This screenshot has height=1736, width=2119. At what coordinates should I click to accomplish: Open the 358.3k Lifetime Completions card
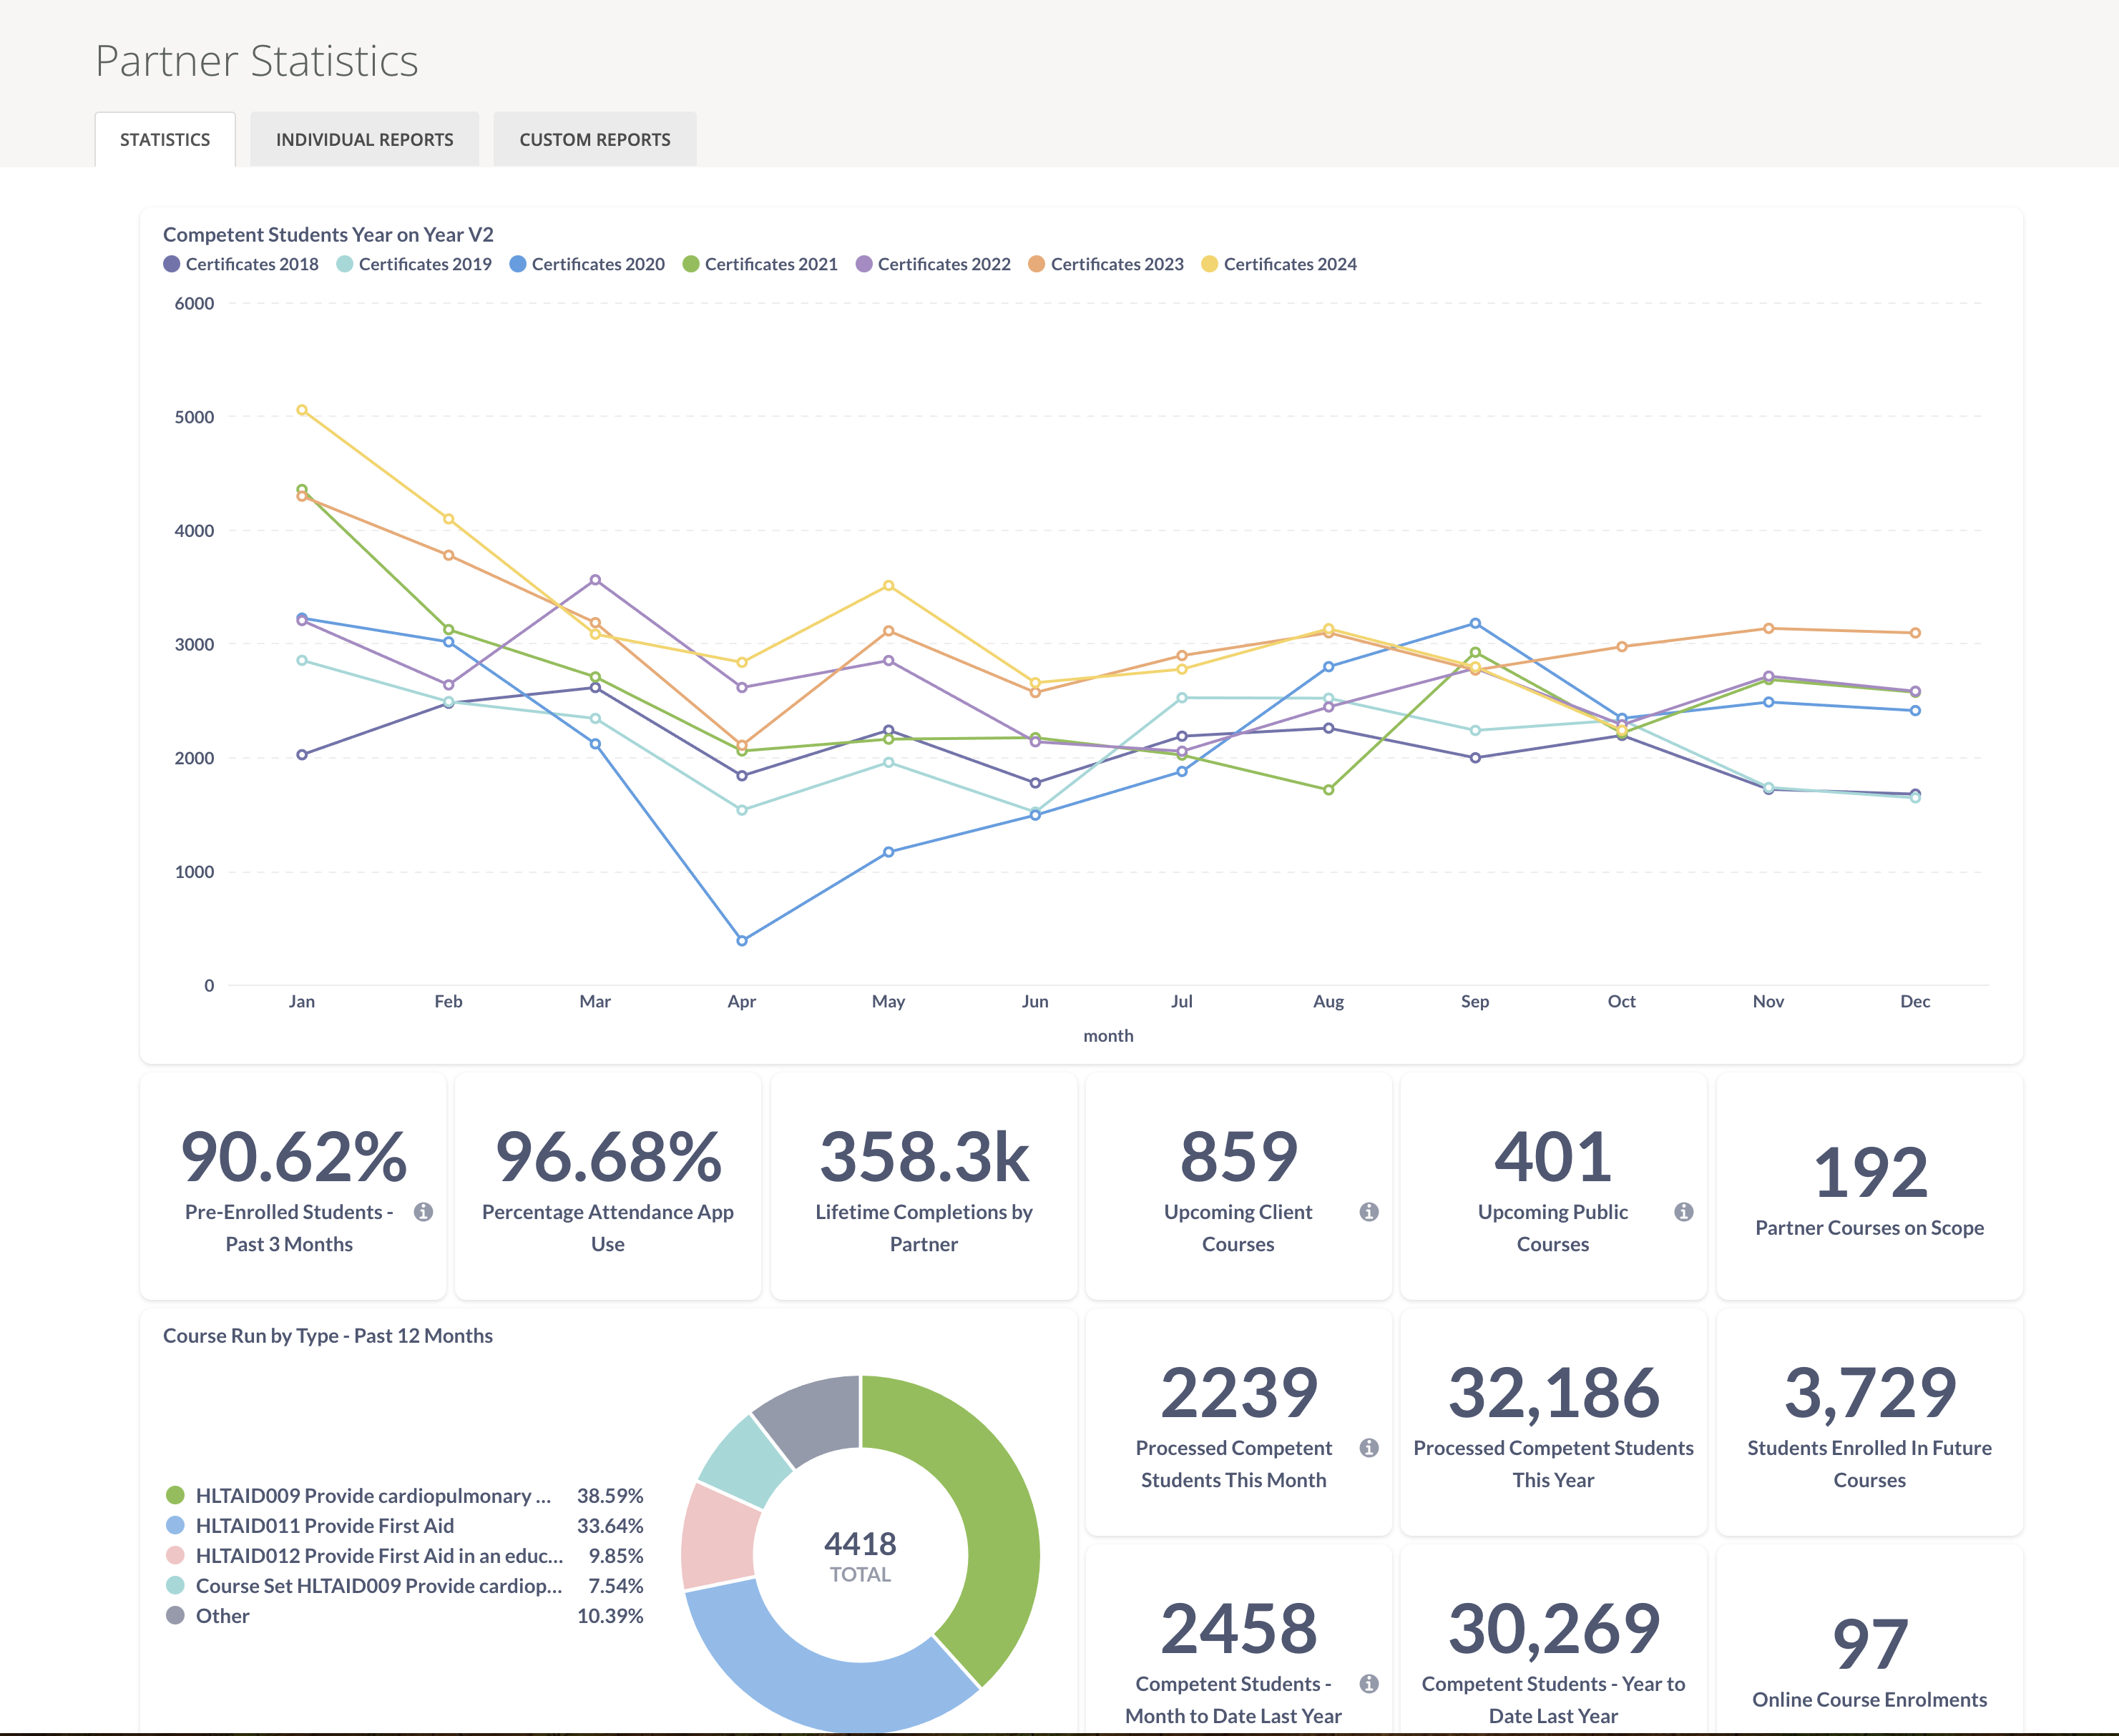click(924, 1187)
